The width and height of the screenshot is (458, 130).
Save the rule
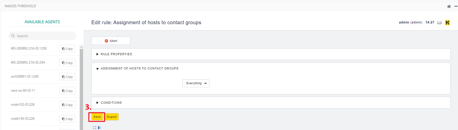pyautogui.click(x=97, y=117)
